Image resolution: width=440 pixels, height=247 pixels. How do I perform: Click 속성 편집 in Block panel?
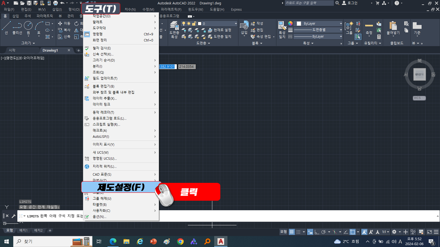tap(261, 36)
